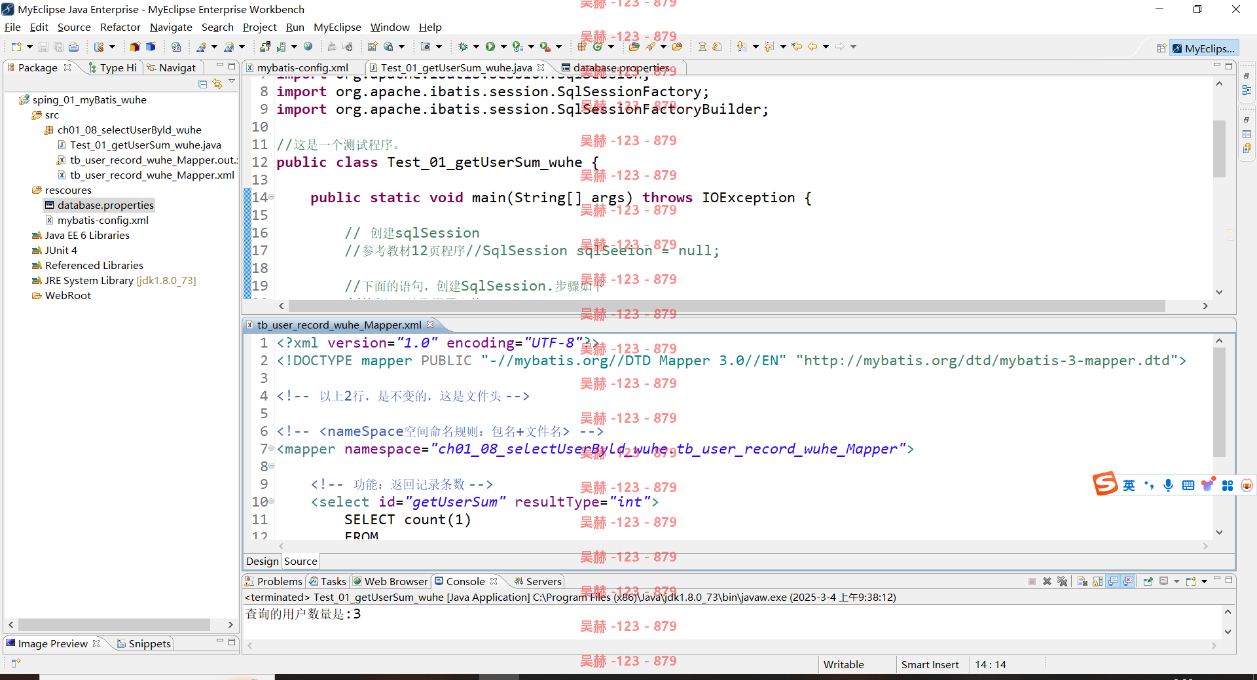Screen dimensions: 1257x680
Task: Toggle Scroll Lock in Console
Action: [x=1097, y=581]
